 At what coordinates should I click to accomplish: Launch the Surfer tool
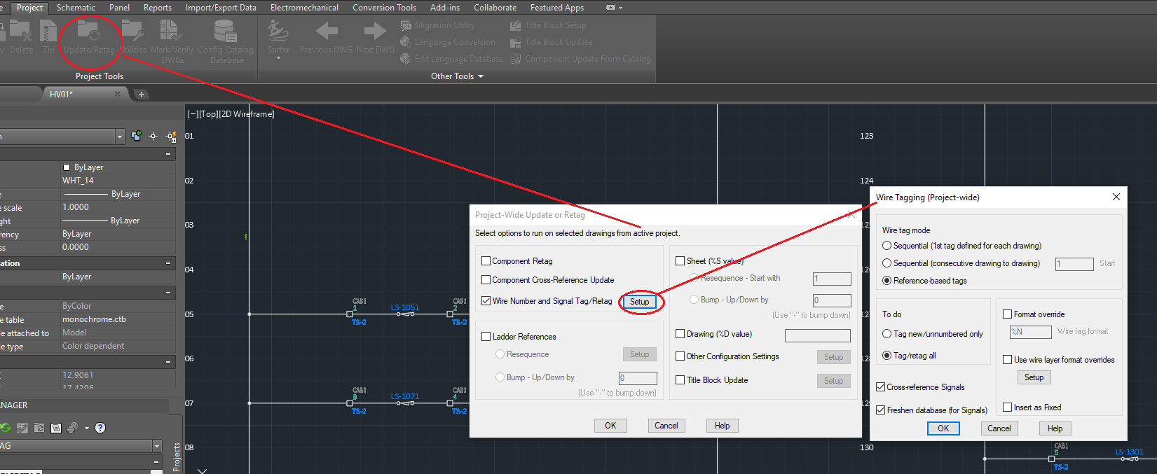point(278,36)
